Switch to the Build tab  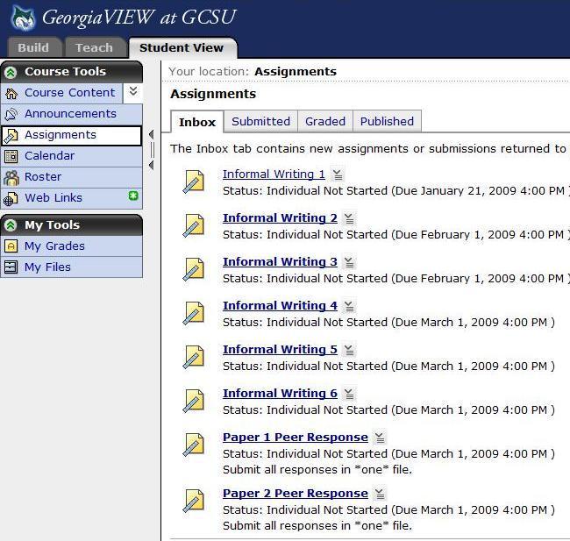point(33,47)
